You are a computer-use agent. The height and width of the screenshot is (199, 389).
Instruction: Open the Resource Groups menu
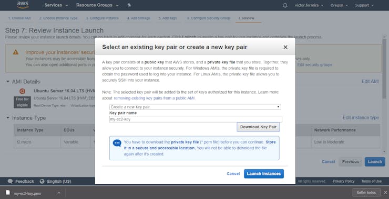[97, 5]
